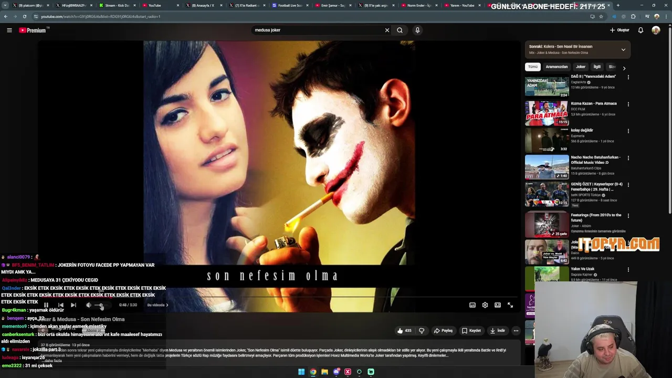The image size is (672, 378).
Task: Select the Aramanızdan filter chip
Action: (556, 67)
